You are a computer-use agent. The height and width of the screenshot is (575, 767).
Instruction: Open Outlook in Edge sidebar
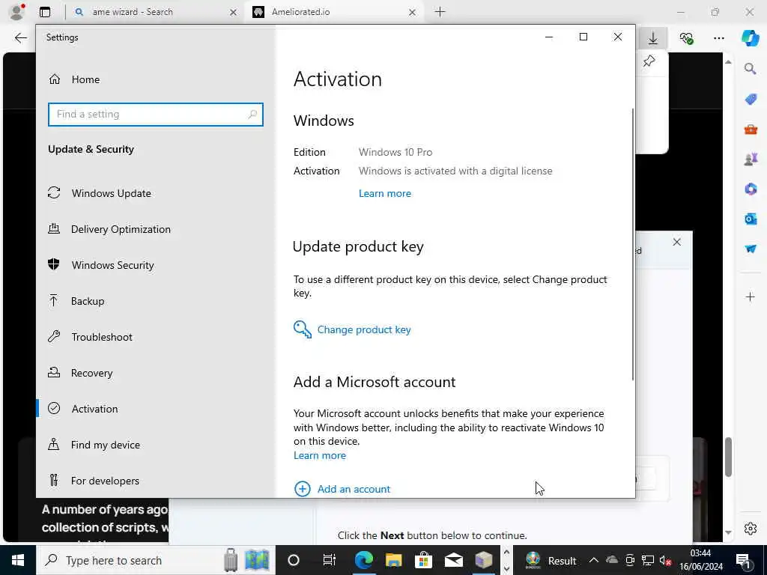pyautogui.click(x=751, y=219)
